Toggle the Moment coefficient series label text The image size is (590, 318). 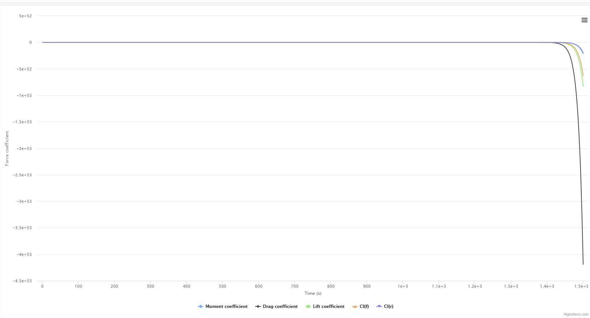[x=226, y=306]
